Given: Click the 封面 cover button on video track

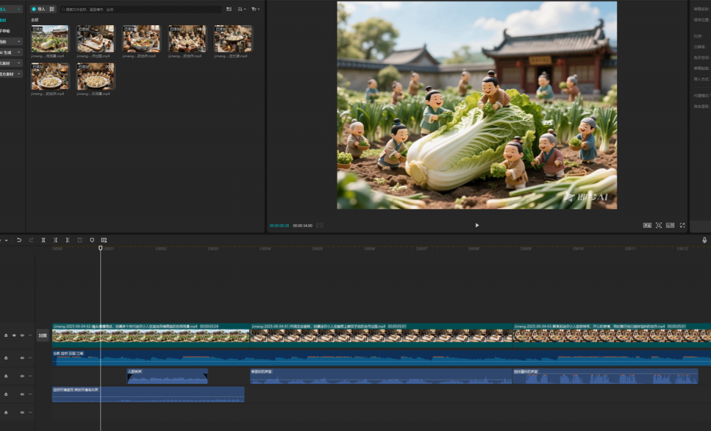Looking at the screenshot, I should point(42,335).
